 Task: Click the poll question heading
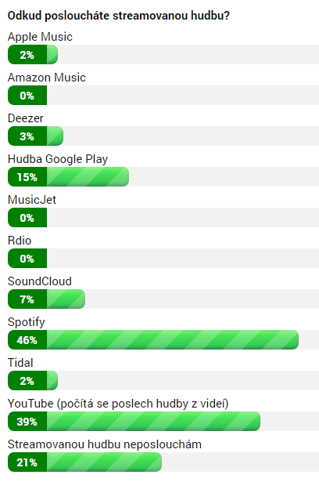coord(118,16)
